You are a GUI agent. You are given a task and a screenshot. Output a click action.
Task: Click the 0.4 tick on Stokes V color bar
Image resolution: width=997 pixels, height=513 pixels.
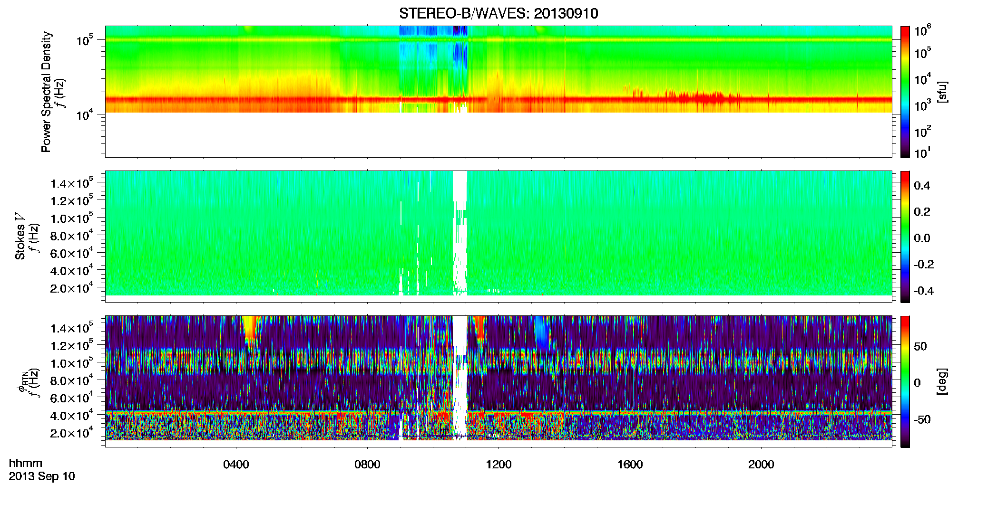pos(922,186)
